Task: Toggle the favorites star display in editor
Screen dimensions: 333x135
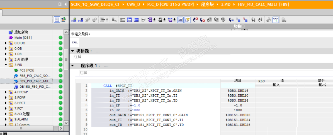Action: click(x=187, y=20)
